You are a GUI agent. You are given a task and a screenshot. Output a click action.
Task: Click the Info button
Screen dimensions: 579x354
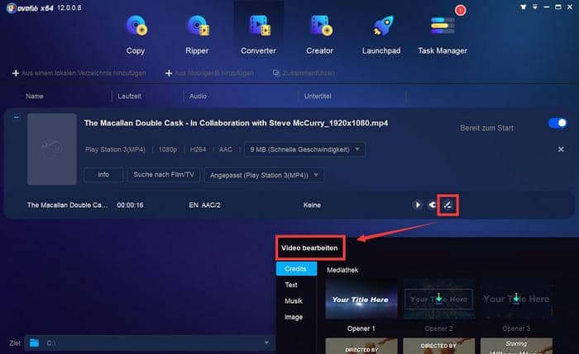click(x=103, y=175)
